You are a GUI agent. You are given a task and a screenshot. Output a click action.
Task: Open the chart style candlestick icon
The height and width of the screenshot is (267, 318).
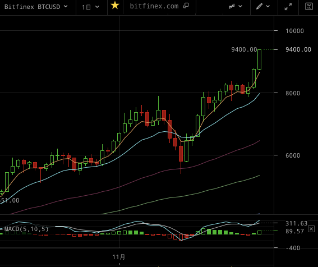click(x=232, y=7)
